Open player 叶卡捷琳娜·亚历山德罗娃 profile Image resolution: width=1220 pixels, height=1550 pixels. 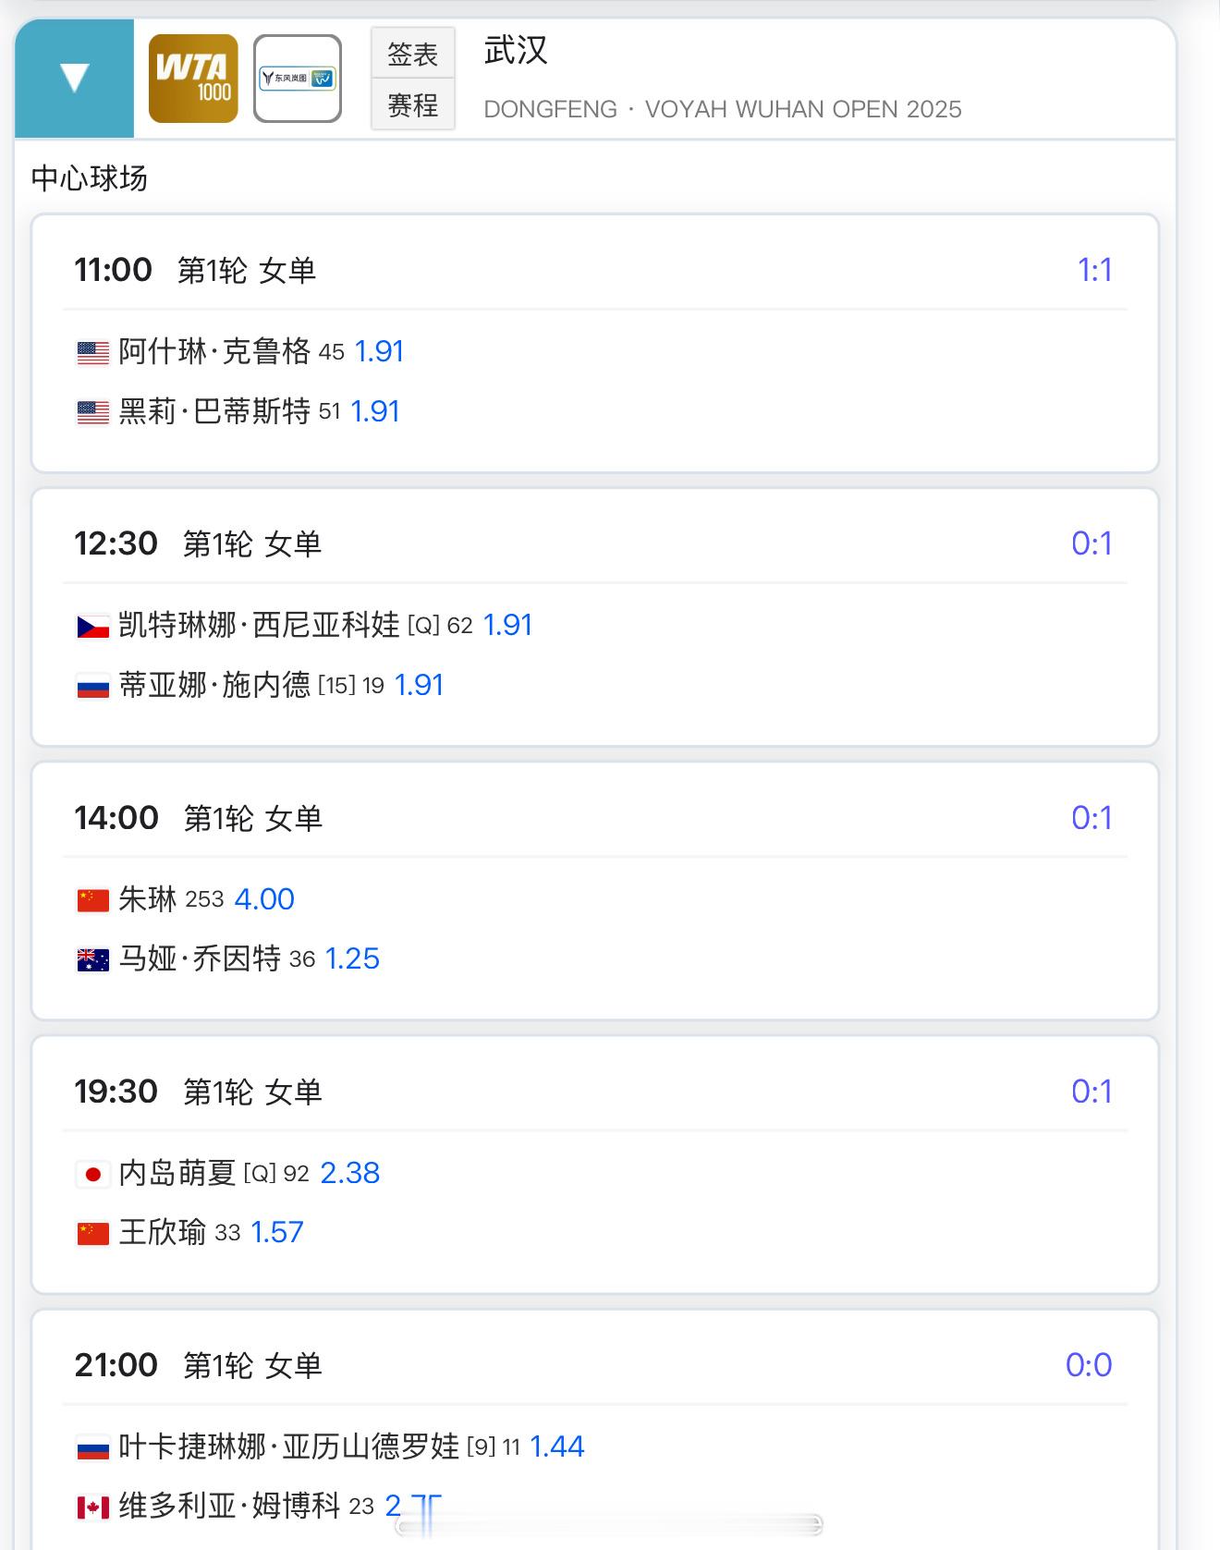coord(288,1446)
